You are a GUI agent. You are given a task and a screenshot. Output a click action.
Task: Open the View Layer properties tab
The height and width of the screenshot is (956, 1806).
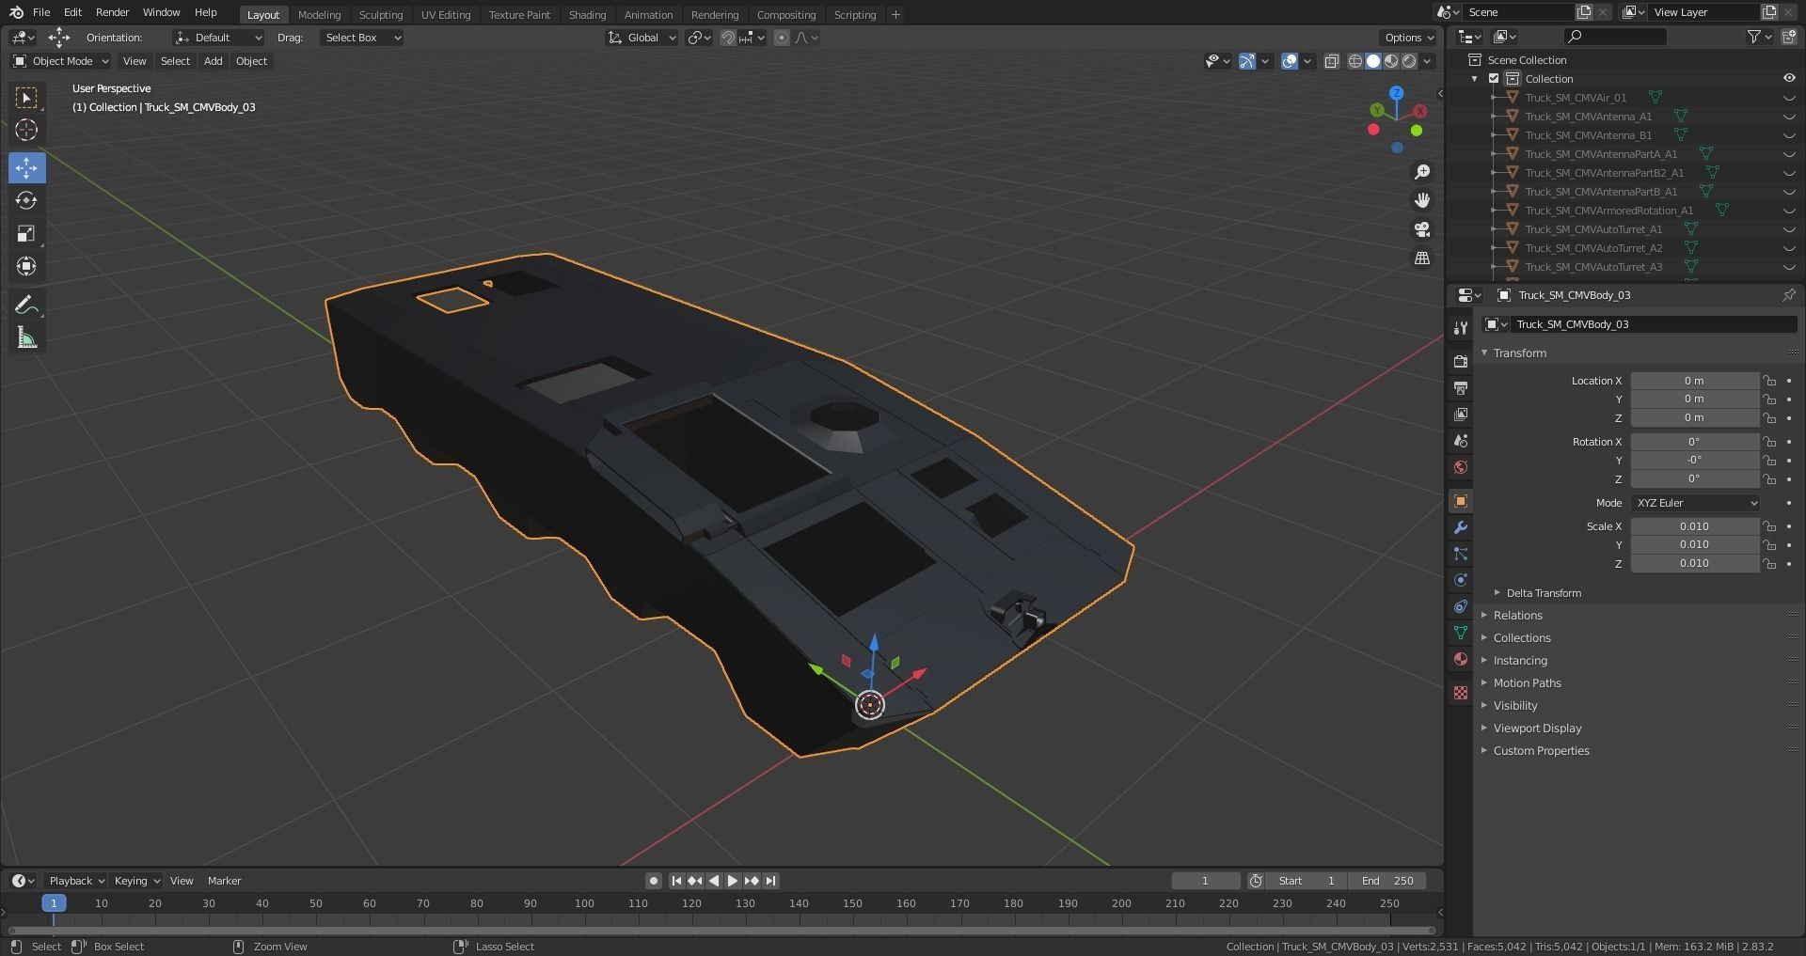(1461, 414)
